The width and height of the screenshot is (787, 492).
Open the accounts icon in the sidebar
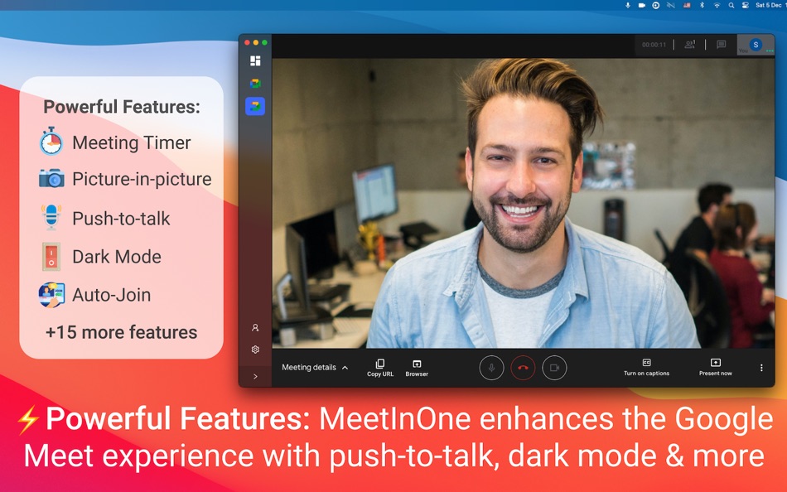click(x=255, y=327)
